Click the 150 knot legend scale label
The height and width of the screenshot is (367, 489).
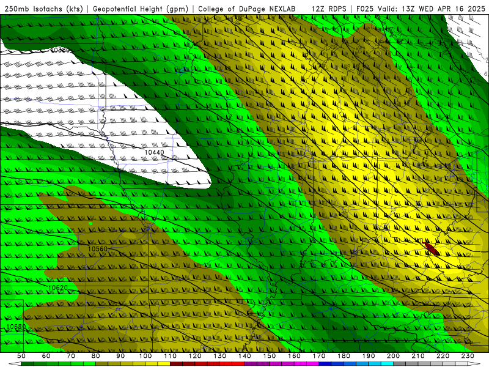[270, 356]
